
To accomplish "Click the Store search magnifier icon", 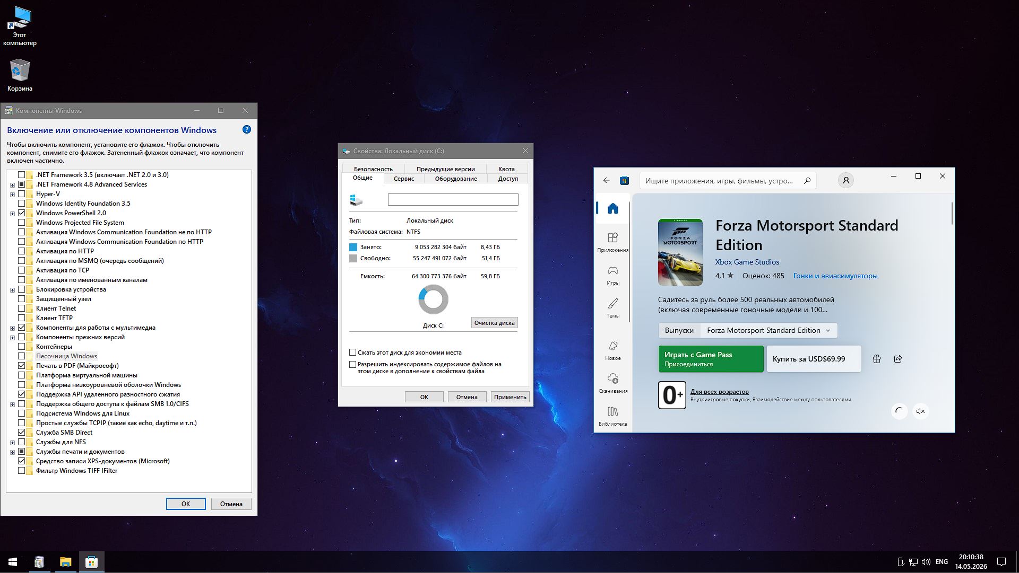I will (807, 181).
